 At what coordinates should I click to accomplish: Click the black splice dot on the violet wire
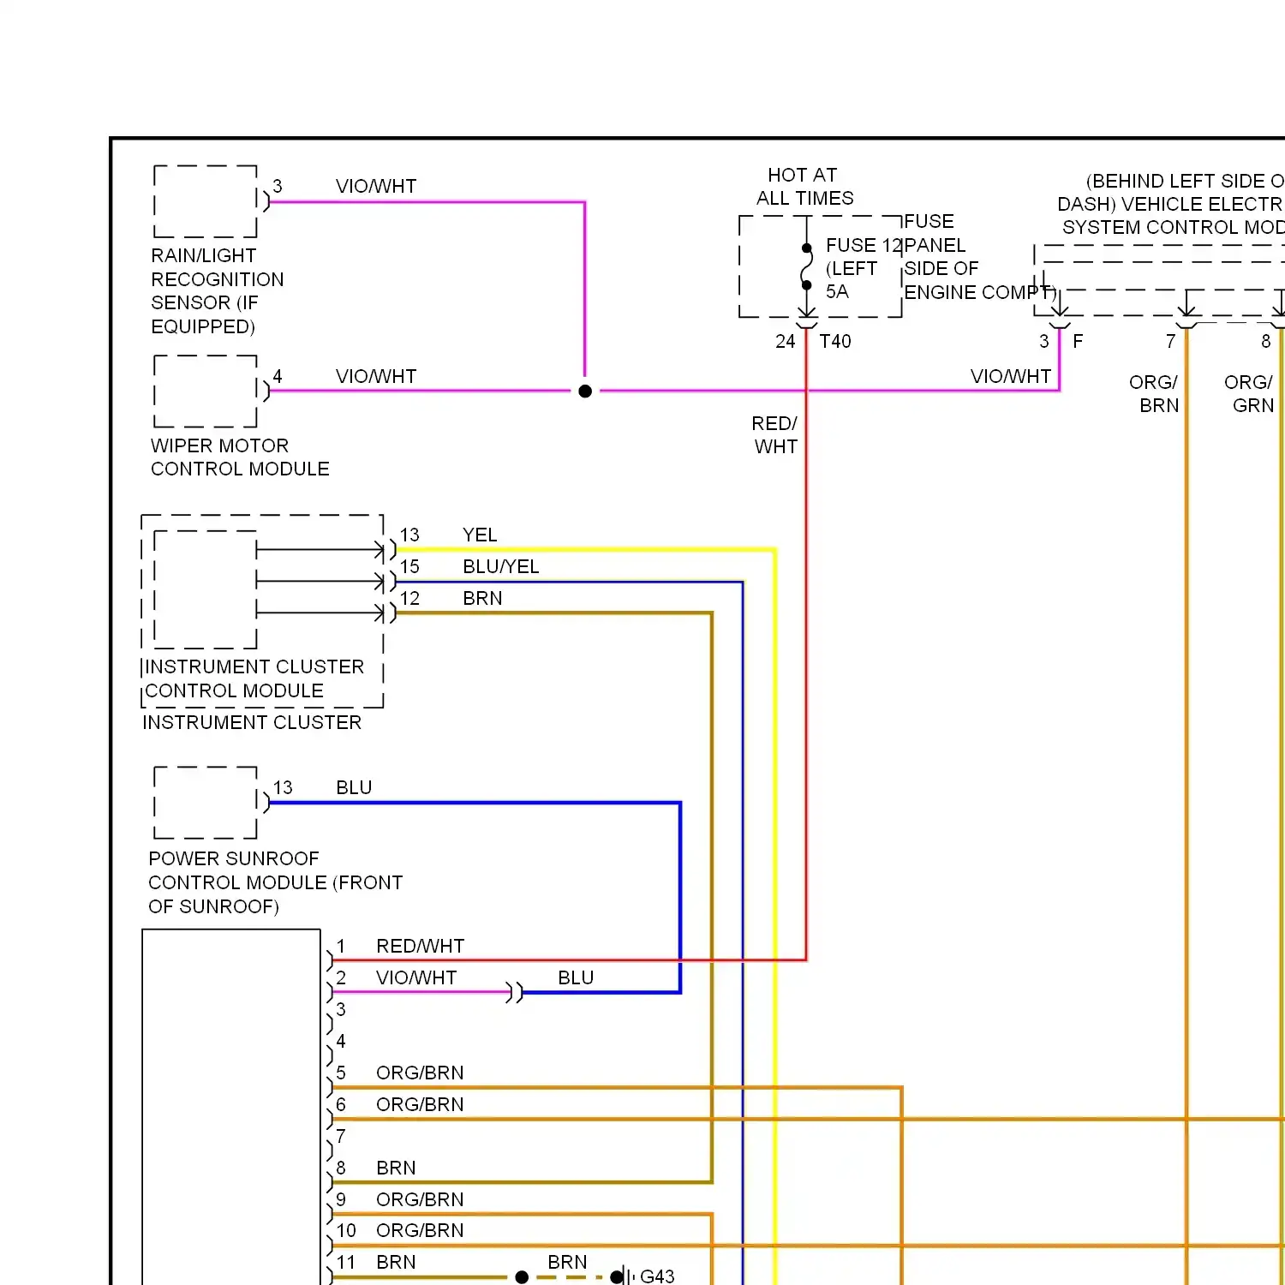pos(585,391)
